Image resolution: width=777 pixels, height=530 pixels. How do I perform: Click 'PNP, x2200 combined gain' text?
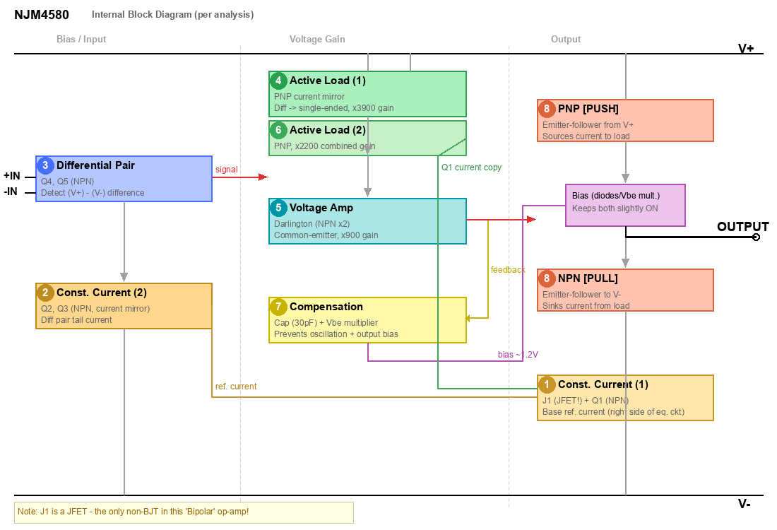[x=325, y=146]
